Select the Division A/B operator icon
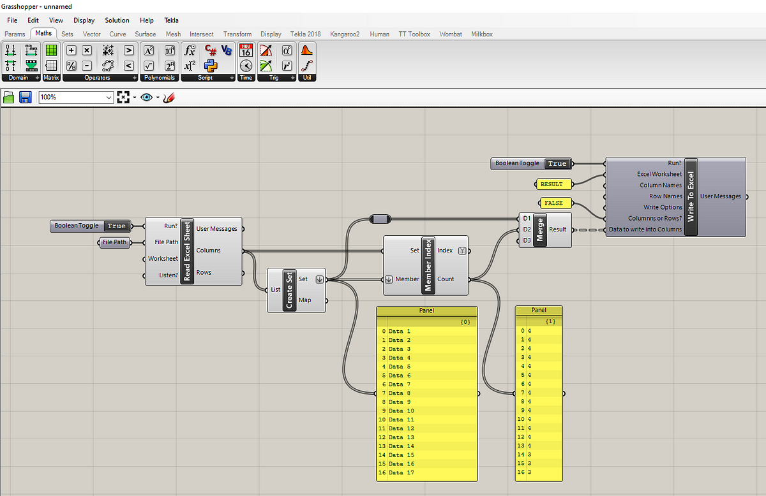Image resolution: width=766 pixels, height=496 pixels. pyautogui.click(x=71, y=65)
